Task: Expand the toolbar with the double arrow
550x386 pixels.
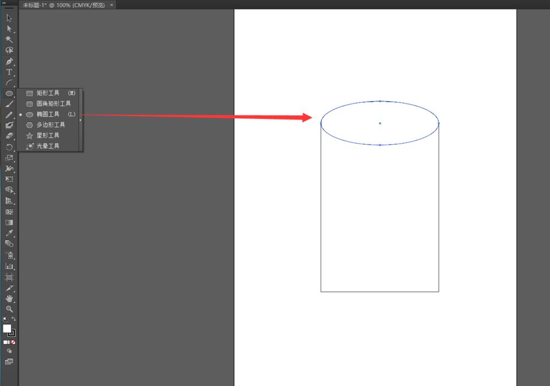Action: pos(5,3)
